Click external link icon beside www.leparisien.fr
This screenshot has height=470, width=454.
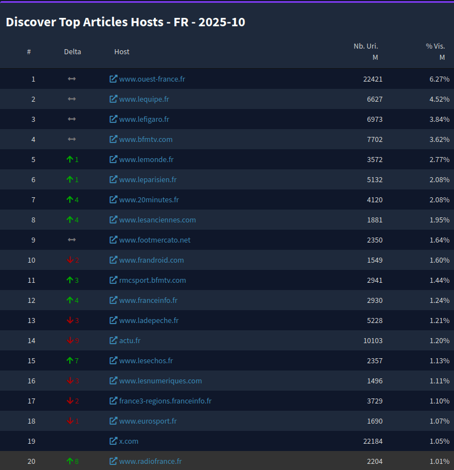tap(113, 179)
